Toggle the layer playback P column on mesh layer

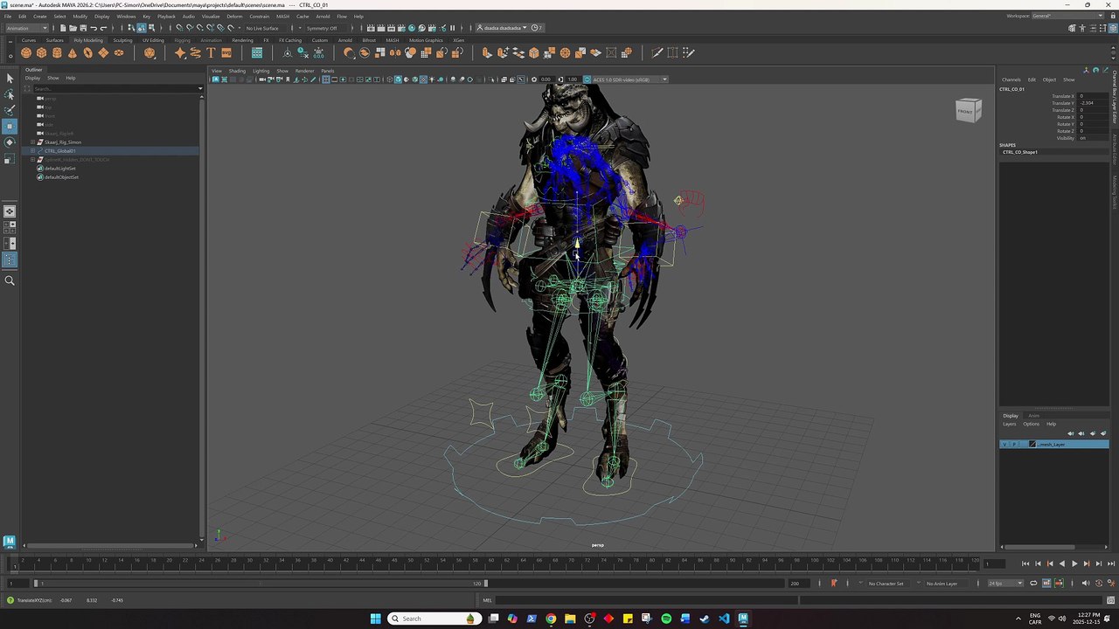point(1014,445)
